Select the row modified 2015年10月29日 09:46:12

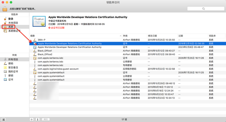coord(128,83)
